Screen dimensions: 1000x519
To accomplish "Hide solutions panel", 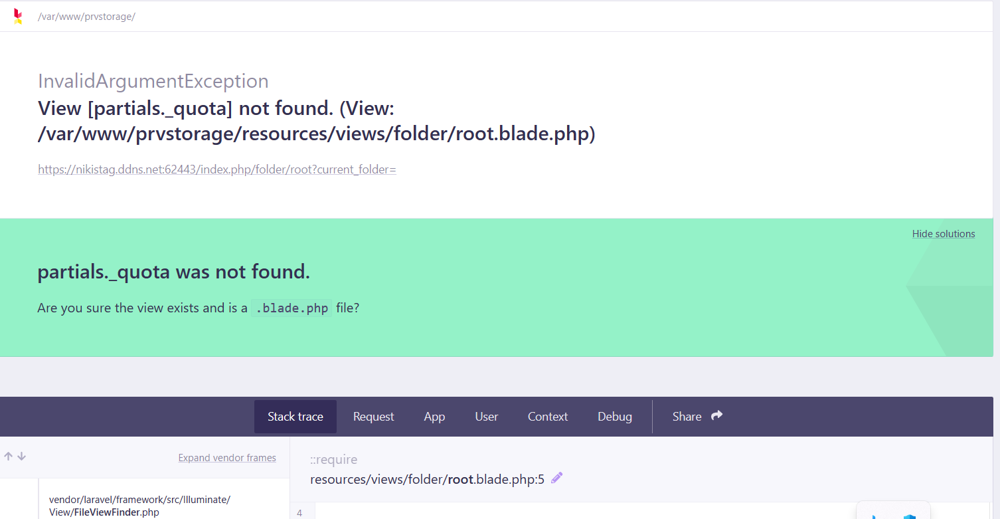I will pos(943,234).
